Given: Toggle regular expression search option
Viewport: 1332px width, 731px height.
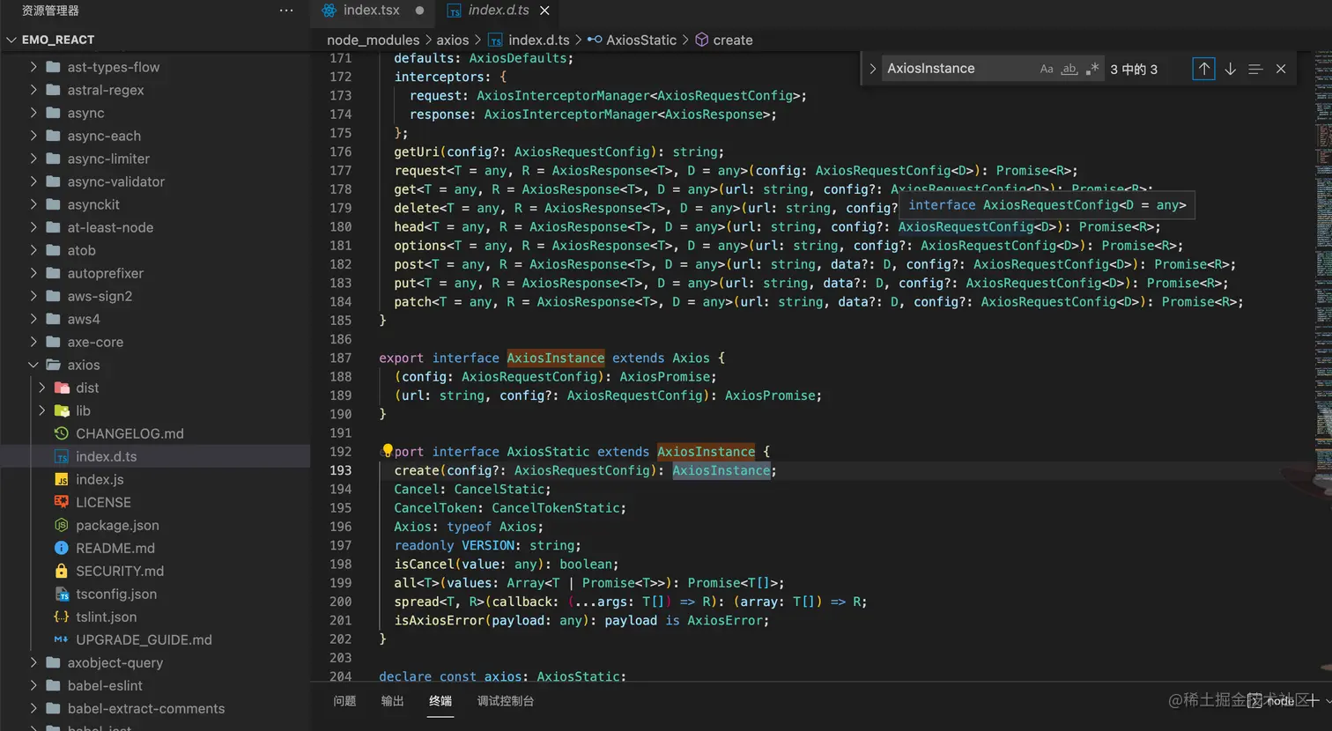Looking at the screenshot, I should pos(1092,69).
